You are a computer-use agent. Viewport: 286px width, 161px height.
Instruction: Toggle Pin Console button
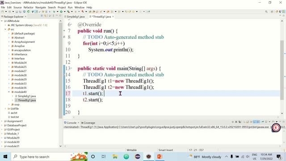(263, 122)
